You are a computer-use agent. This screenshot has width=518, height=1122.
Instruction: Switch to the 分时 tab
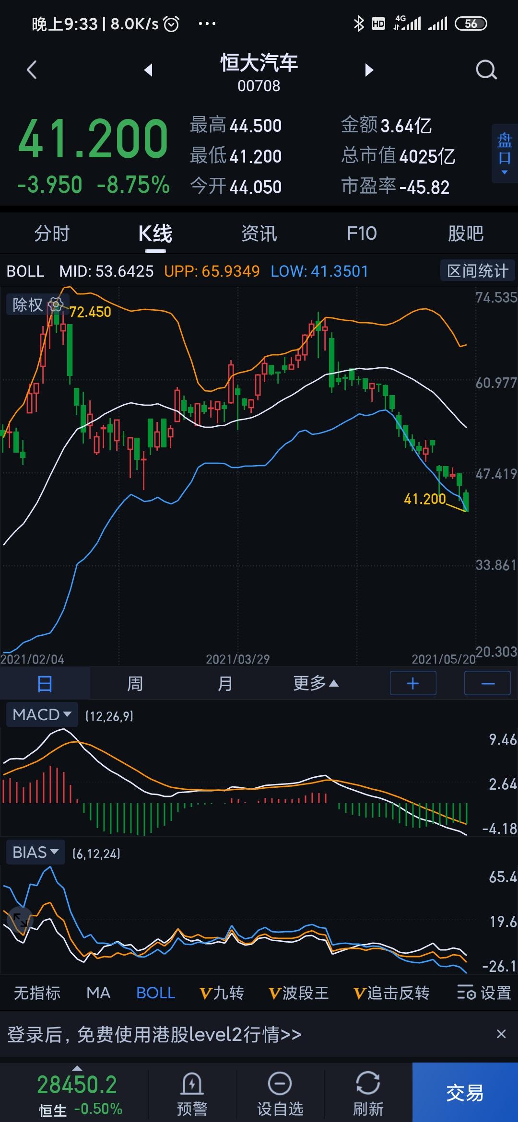pos(52,234)
